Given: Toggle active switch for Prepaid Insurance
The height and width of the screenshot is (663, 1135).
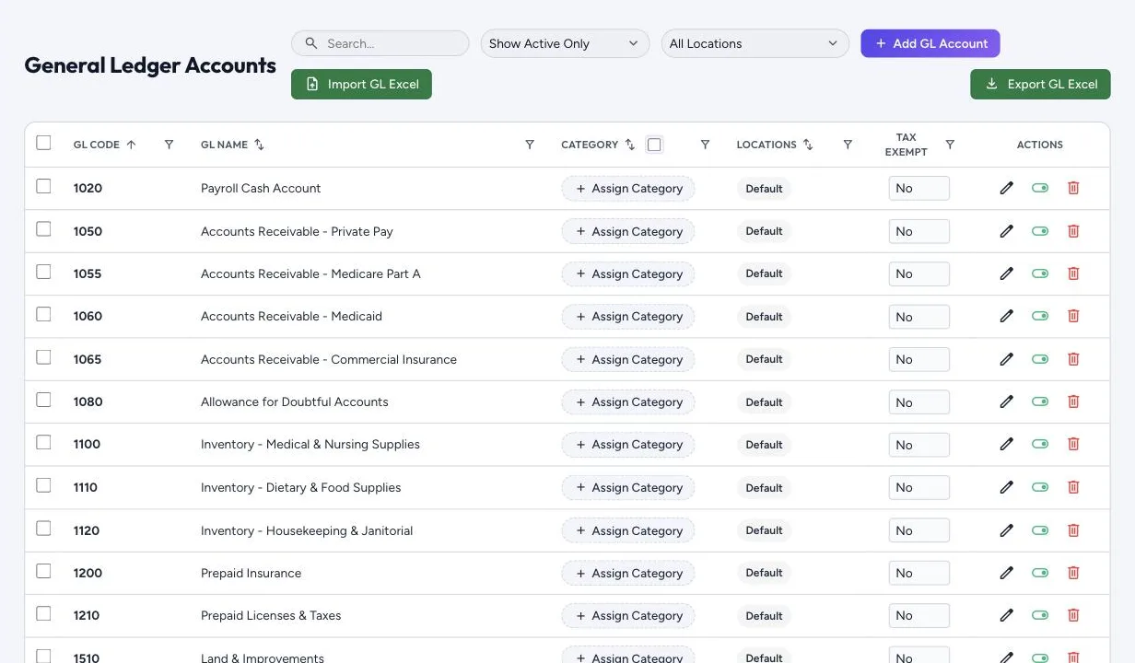Looking at the screenshot, I should [x=1040, y=573].
